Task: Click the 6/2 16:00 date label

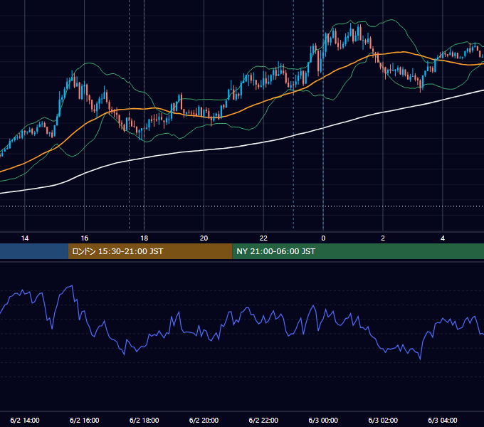Action: (84, 420)
